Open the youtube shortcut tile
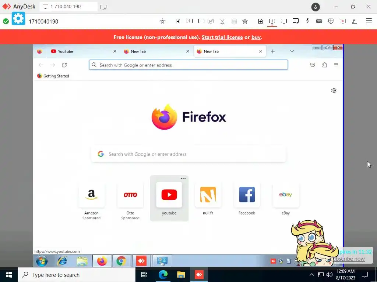 169,199
